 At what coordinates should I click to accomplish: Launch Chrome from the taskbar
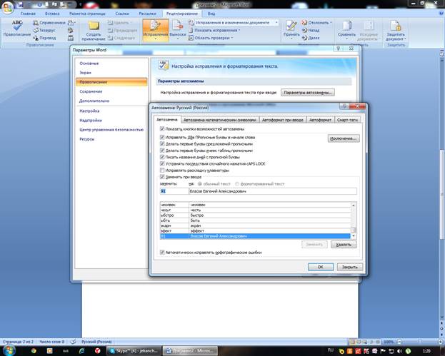34,350
